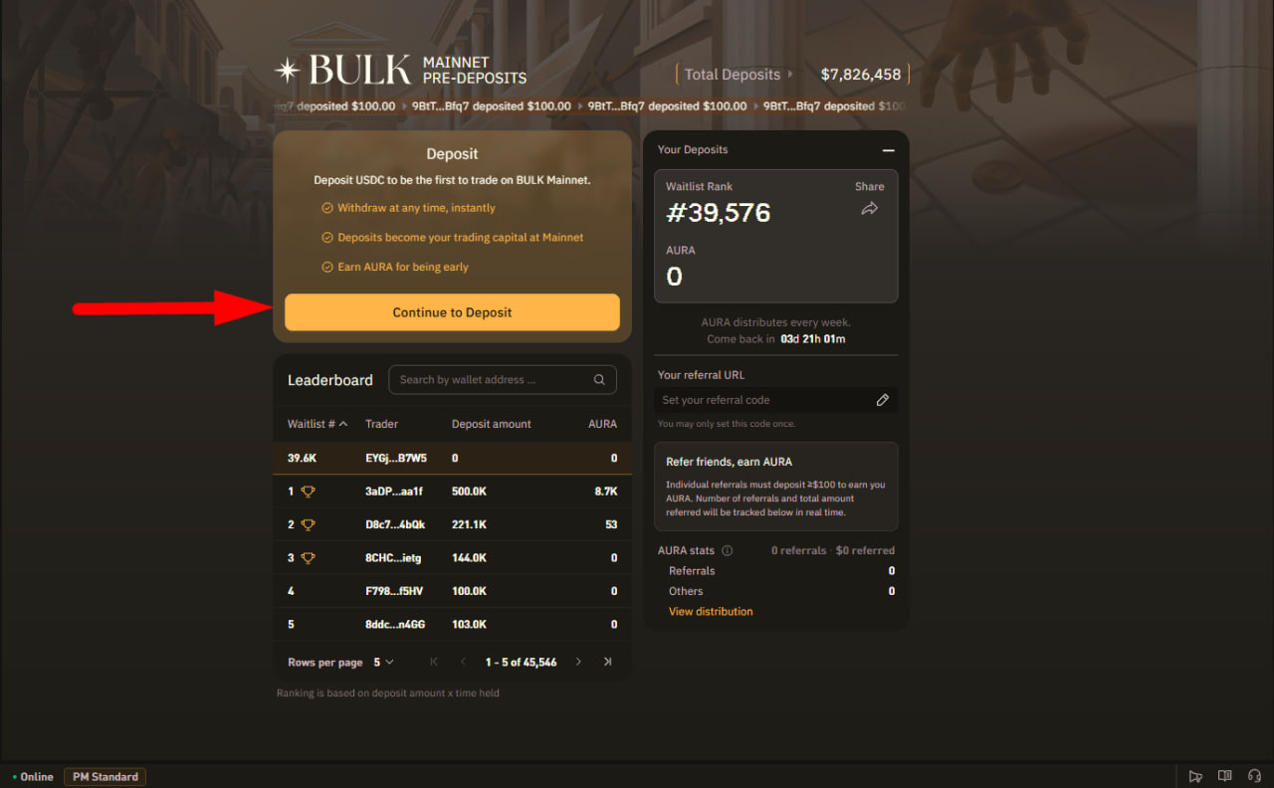Click the Deposit amount column header

[x=492, y=424]
